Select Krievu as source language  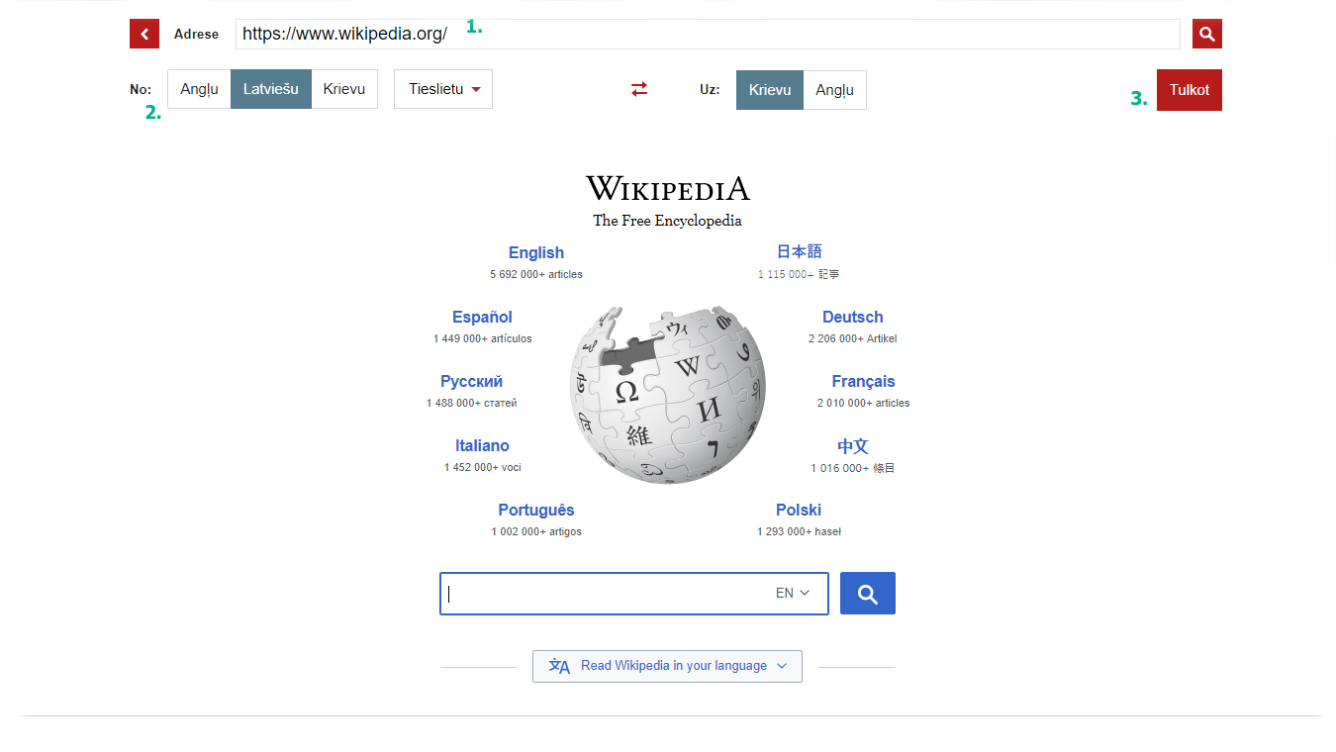tap(344, 89)
